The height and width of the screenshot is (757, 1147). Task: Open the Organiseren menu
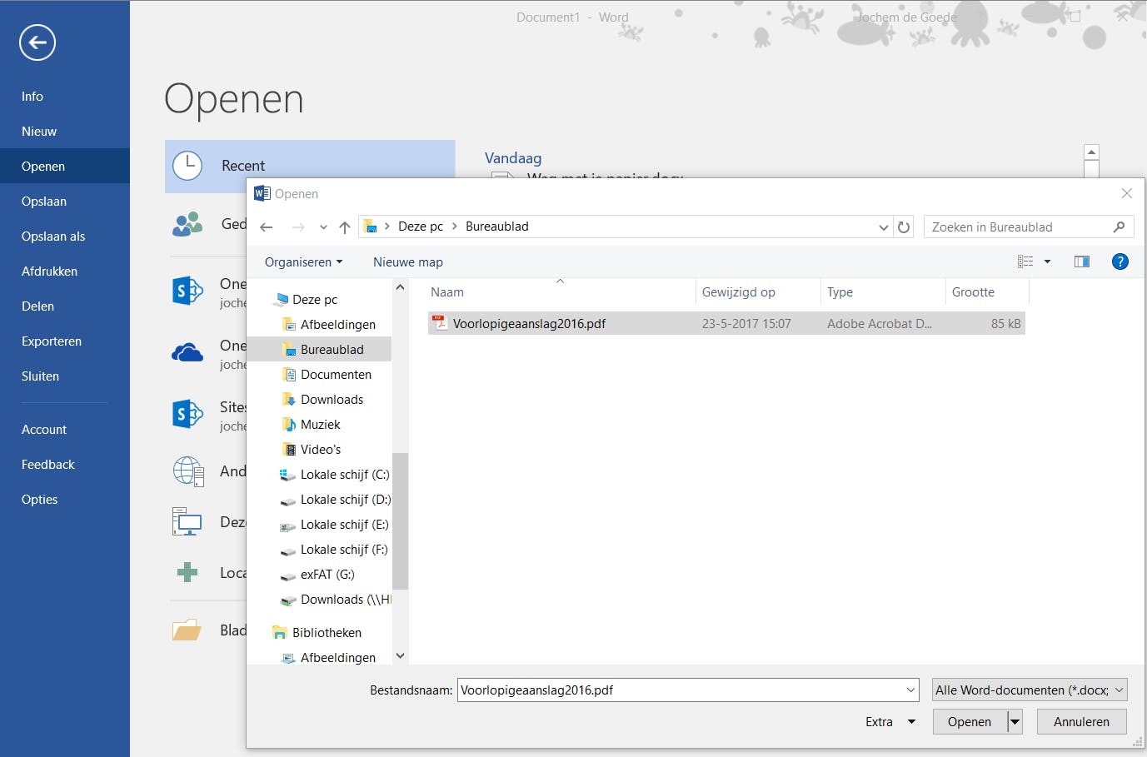(303, 262)
